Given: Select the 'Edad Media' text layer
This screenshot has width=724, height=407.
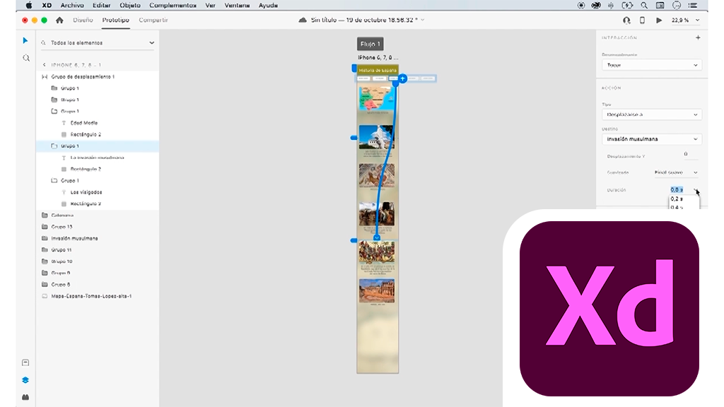Looking at the screenshot, I should (x=84, y=123).
